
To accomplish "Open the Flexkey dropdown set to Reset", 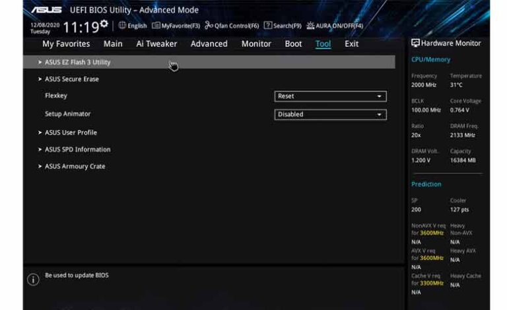I will [x=330, y=96].
